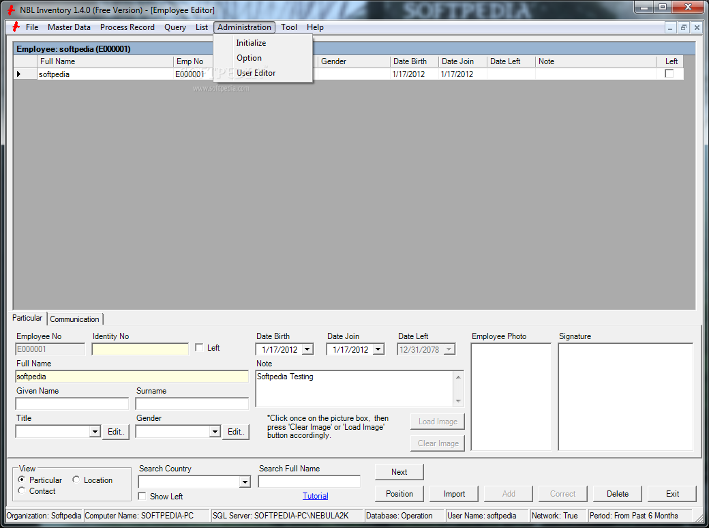The height and width of the screenshot is (528, 709).
Task: Click the Delete button
Action: [618, 494]
